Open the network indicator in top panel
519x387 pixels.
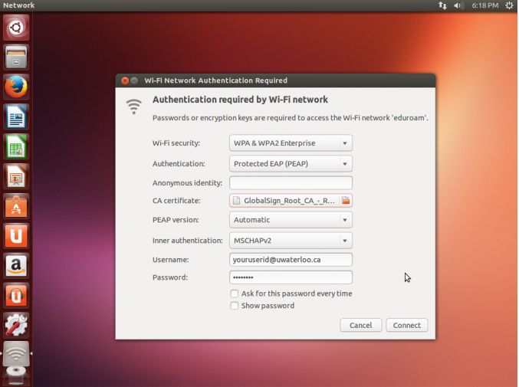click(x=442, y=5)
